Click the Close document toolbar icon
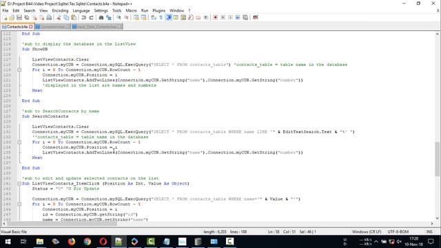Screen dimensions: 441x248 tap(34, 17)
